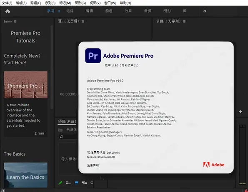Click the 版本 14.5.0 version text
This screenshot has height=192, width=248.
point(122,65)
